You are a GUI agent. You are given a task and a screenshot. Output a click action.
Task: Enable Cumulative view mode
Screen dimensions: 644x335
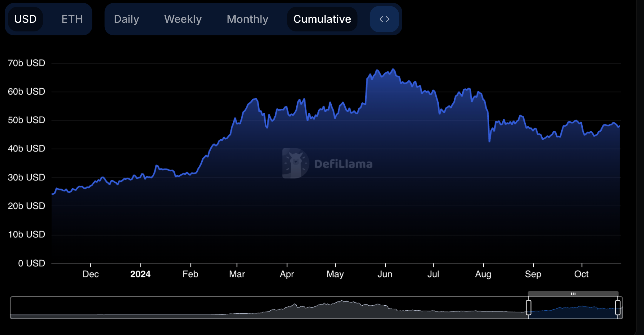tap(322, 19)
